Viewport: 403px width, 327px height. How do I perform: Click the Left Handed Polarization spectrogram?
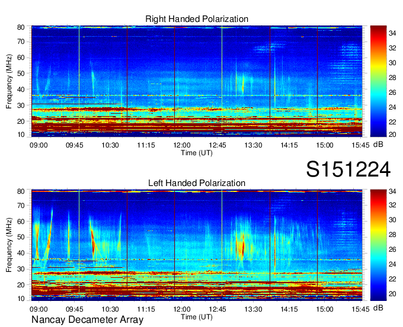pos(197,245)
